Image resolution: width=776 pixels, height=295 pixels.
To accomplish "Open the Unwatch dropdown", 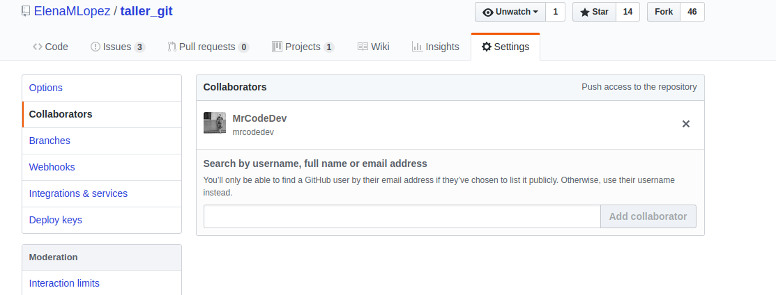I will (510, 12).
